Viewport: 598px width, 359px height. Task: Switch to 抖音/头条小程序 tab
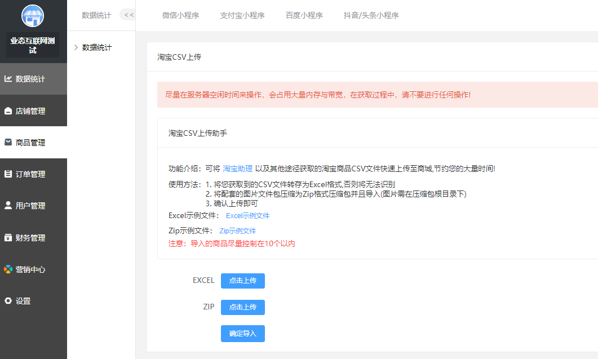(x=371, y=15)
